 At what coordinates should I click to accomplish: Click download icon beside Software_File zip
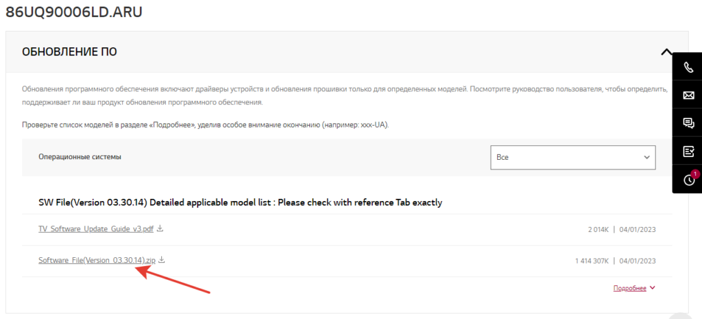tap(162, 260)
